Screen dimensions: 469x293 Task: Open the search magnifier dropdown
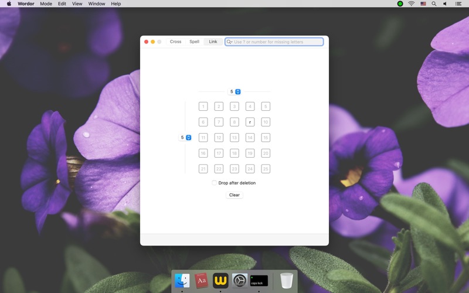(229, 42)
